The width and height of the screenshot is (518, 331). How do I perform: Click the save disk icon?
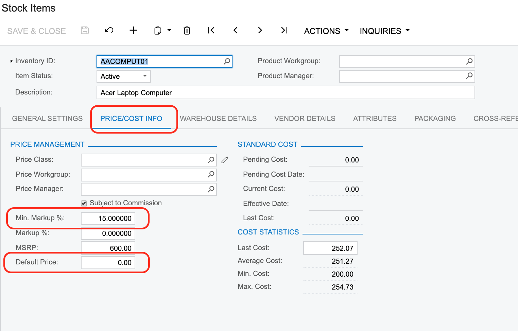click(x=85, y=31)
